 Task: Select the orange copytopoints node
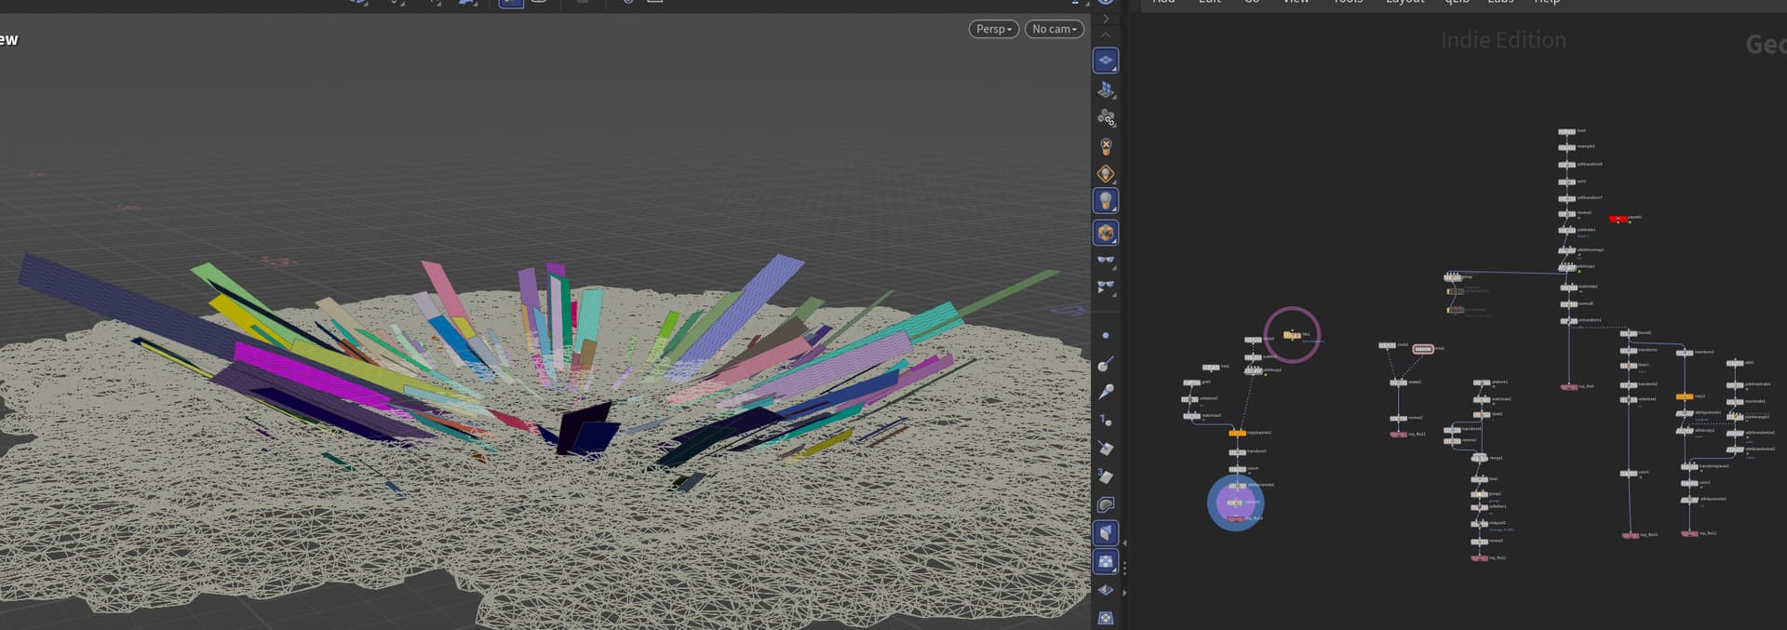click(x=1237, y=433)
